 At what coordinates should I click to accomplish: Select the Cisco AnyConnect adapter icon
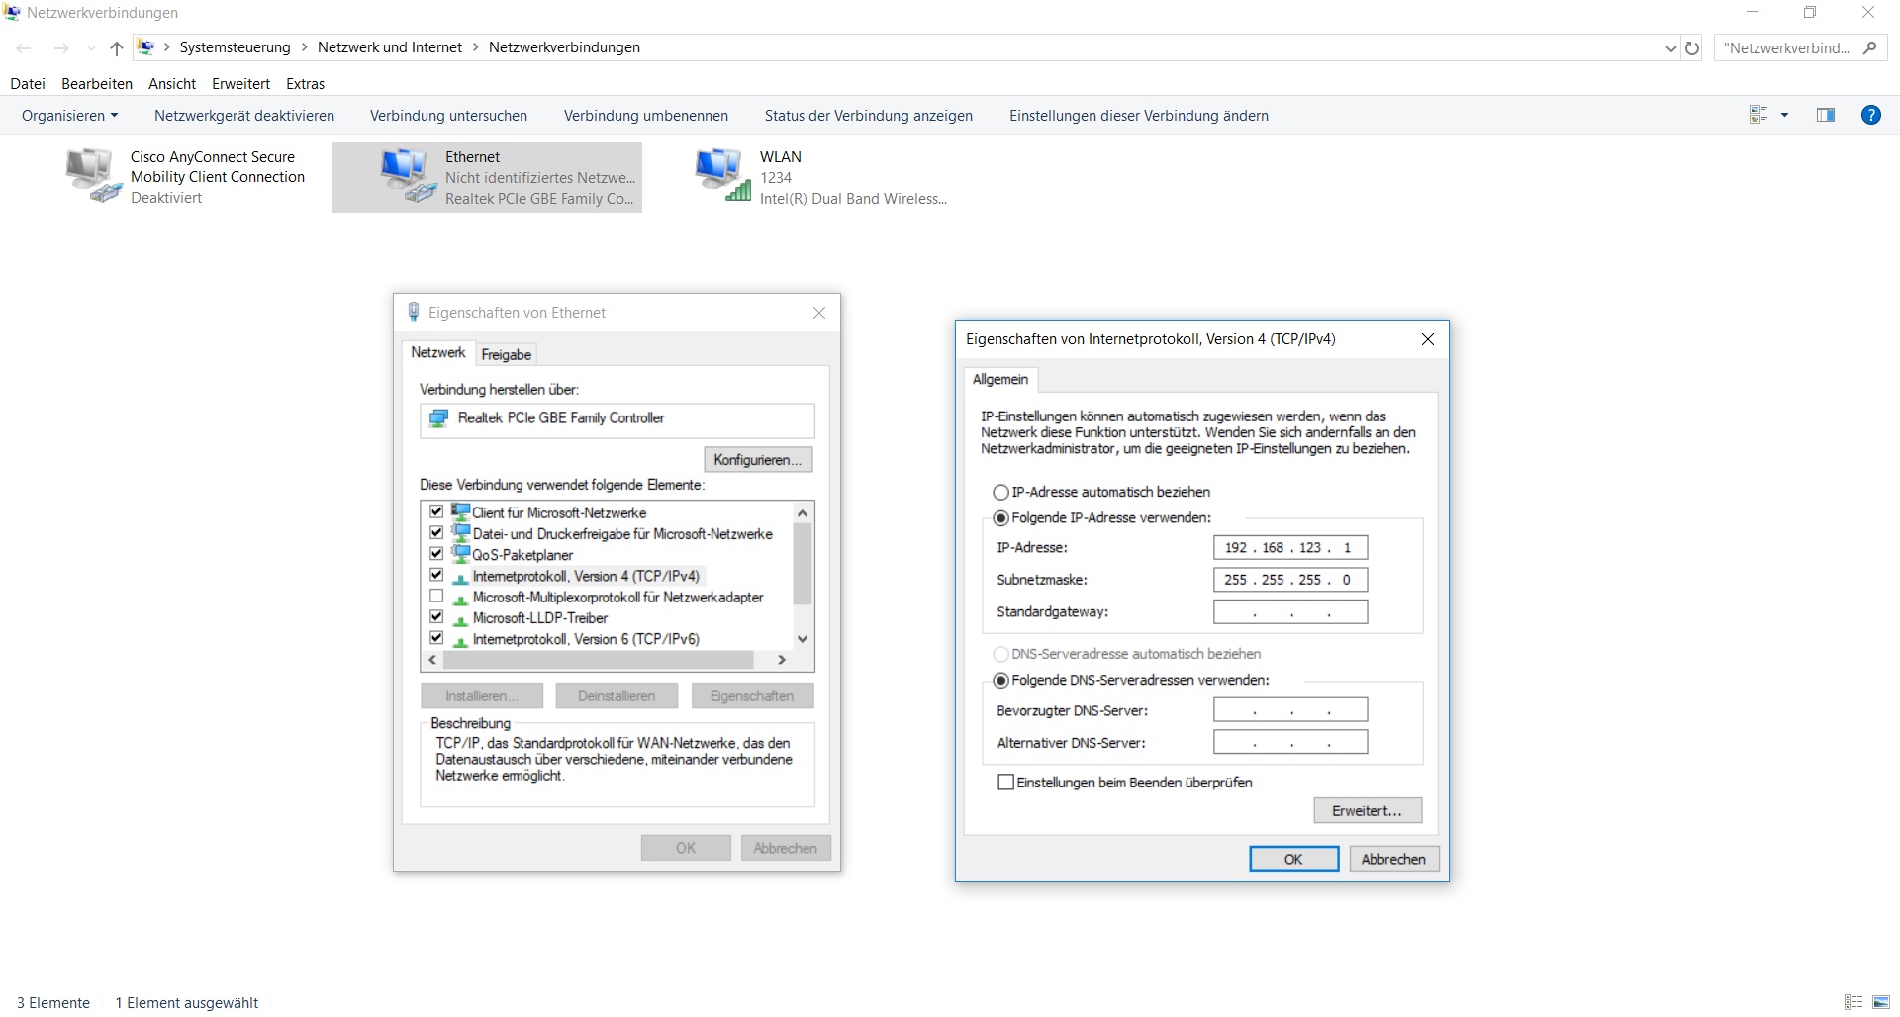(93, 175)
